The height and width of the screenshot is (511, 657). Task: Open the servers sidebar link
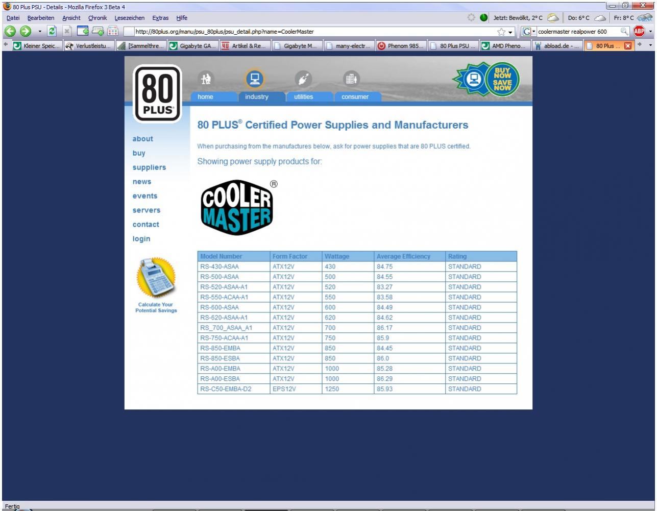click(147, 210)
